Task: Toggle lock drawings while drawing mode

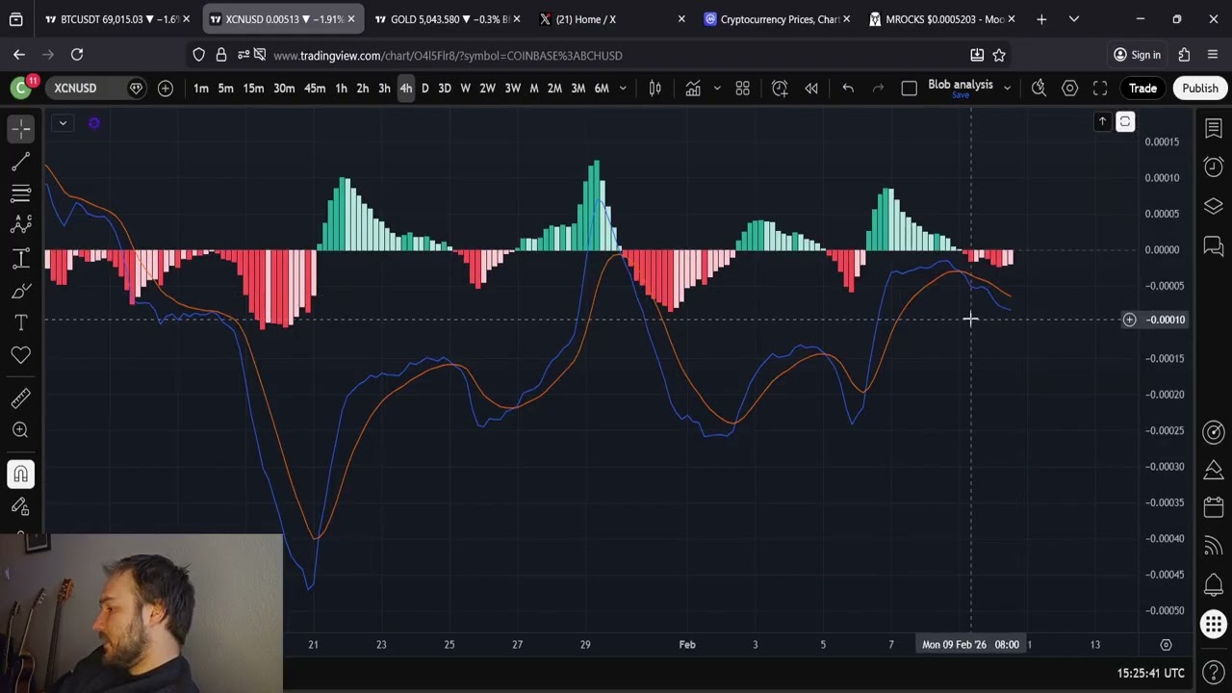Action: (20, 506)
